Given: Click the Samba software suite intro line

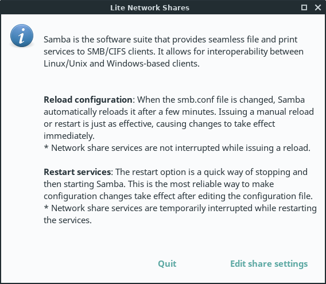Looking at the screenshot, I should pos(170,40).
